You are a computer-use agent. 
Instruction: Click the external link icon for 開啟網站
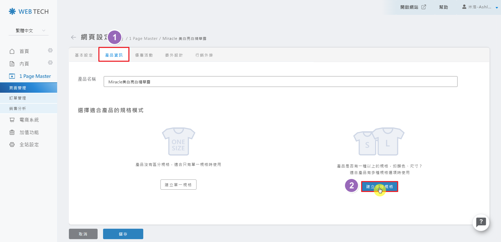point(424,7)
